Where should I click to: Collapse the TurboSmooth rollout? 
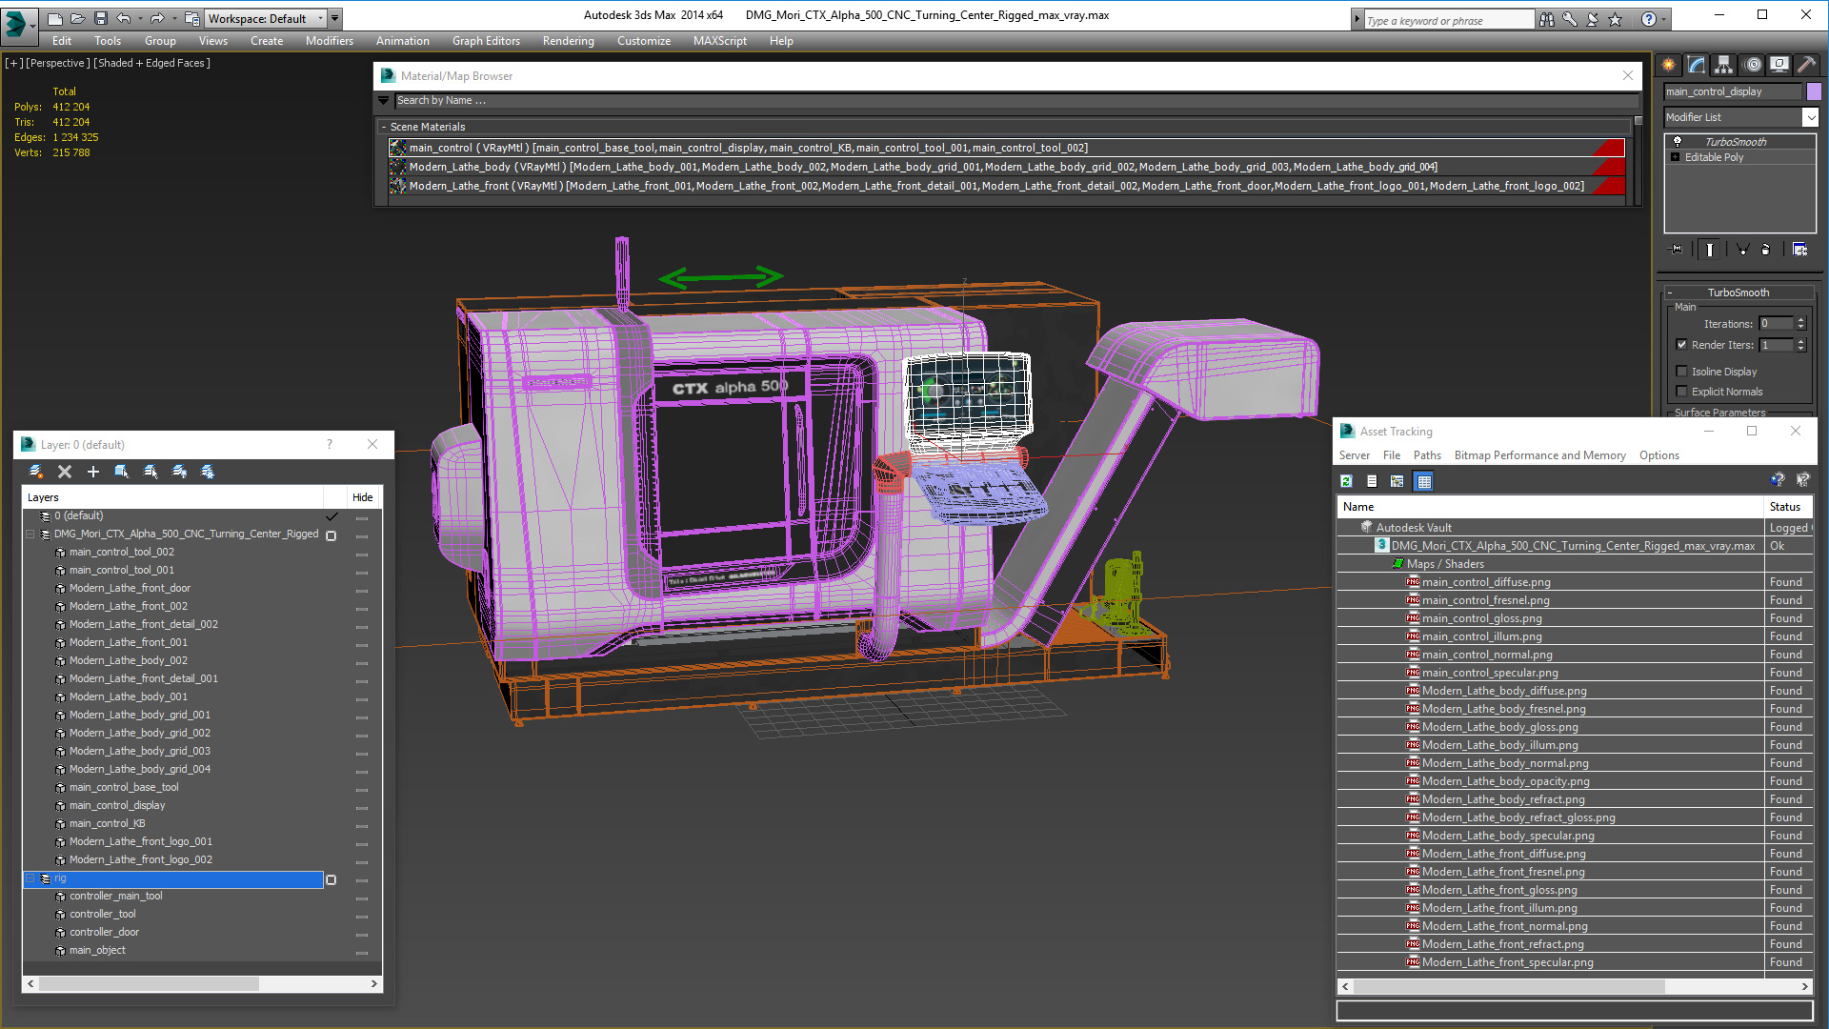click(x=1671, y=293)
